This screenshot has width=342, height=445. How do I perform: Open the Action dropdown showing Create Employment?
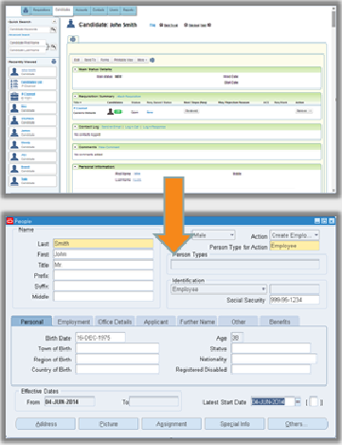pyautogui.click(x=295, y=235)
